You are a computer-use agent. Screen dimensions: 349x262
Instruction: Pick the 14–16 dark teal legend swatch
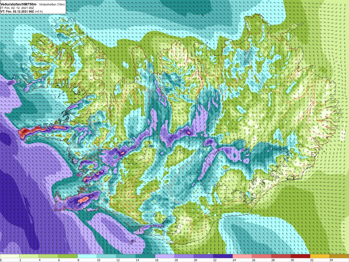click(x=145, y=256)
